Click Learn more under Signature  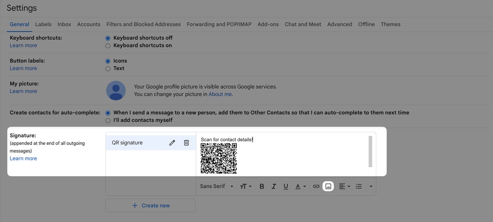click(23, 158)
